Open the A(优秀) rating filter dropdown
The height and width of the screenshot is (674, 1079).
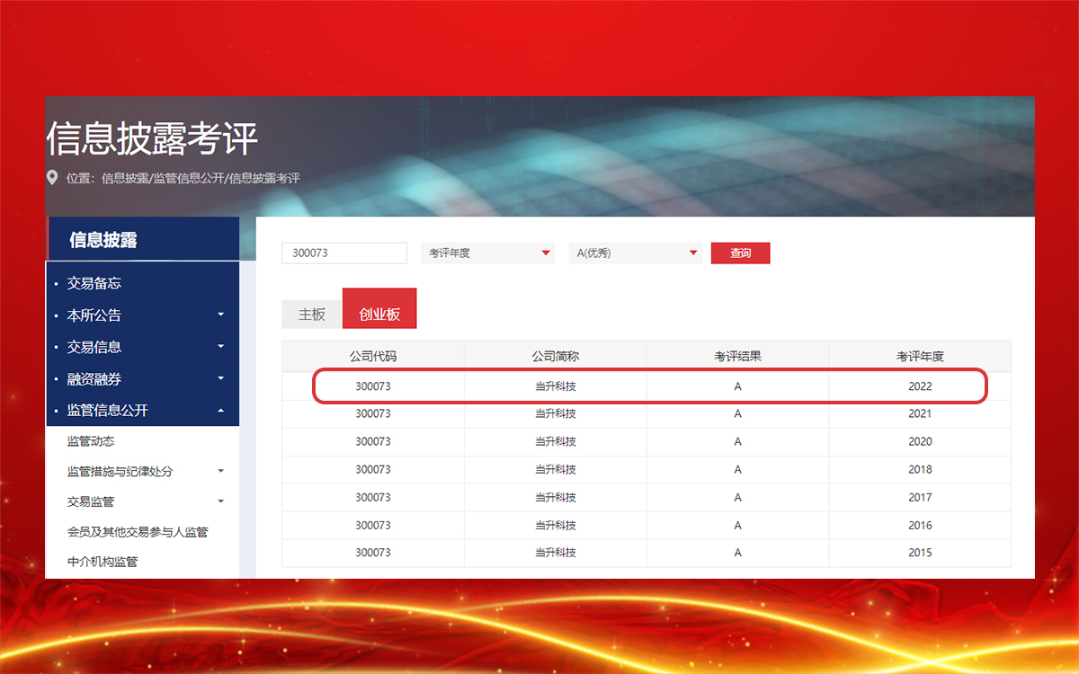(x=635, y=253)
